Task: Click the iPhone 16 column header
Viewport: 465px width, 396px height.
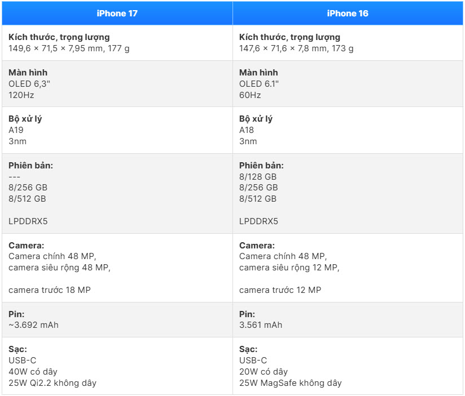Action: (347, 13)
